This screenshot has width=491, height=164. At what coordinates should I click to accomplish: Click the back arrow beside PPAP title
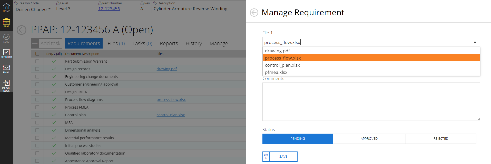(22, 30)
